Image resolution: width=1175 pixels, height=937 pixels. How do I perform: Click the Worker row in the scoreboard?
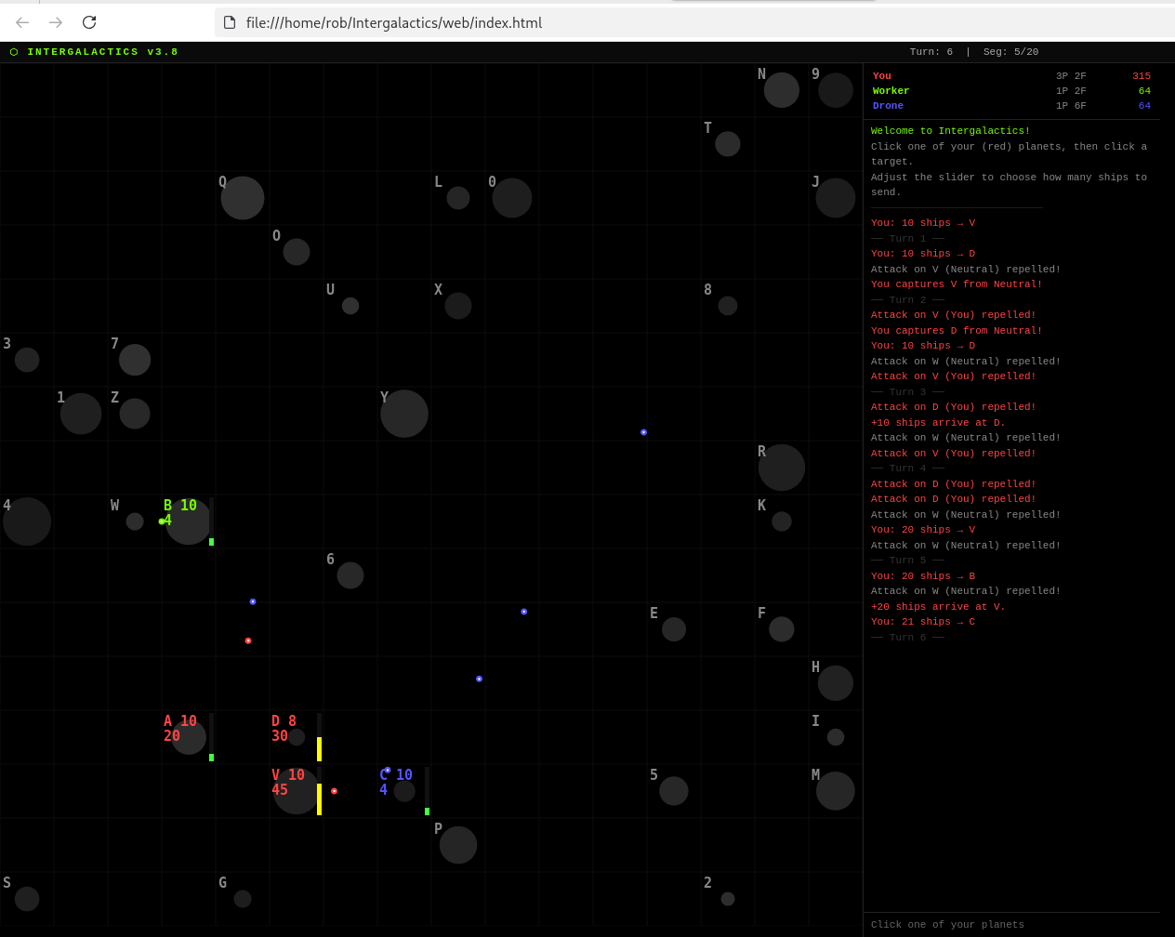(x=1010, y=91)
